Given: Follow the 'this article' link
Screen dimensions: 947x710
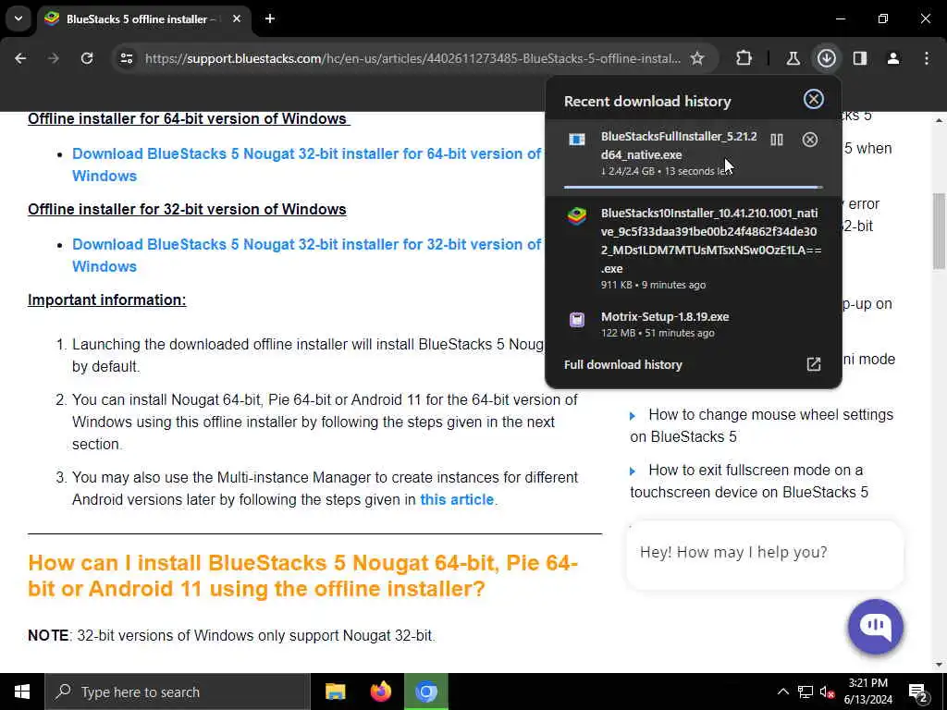Looking at the screenshot, I should click(x=457, y=499).
